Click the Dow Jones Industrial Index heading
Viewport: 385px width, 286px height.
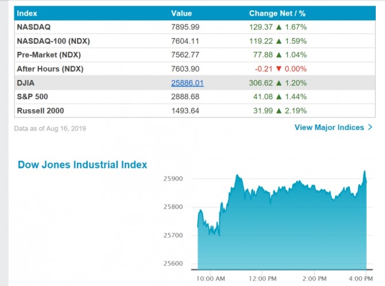click(82, 165)
